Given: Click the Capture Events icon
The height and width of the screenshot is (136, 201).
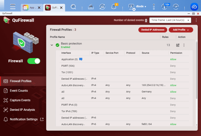Looking at the screenshot, I should click(6, 100).
